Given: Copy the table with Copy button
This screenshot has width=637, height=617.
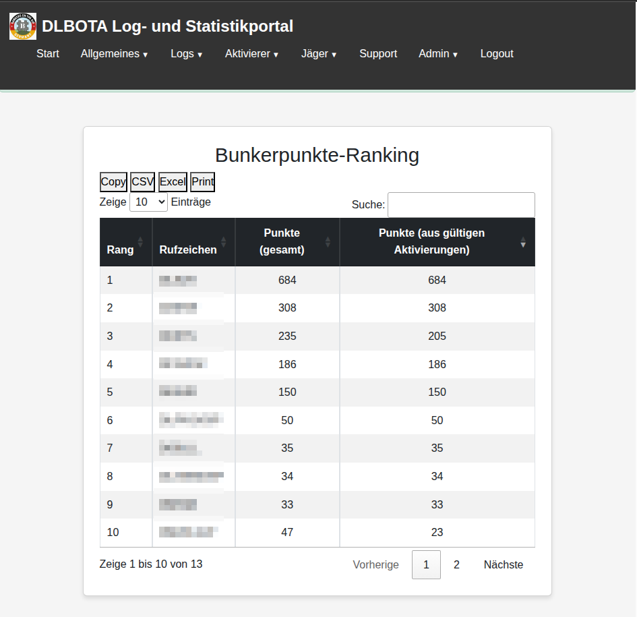Looking at the screenshot, I should pyautogui.click(x=113, y=181).
